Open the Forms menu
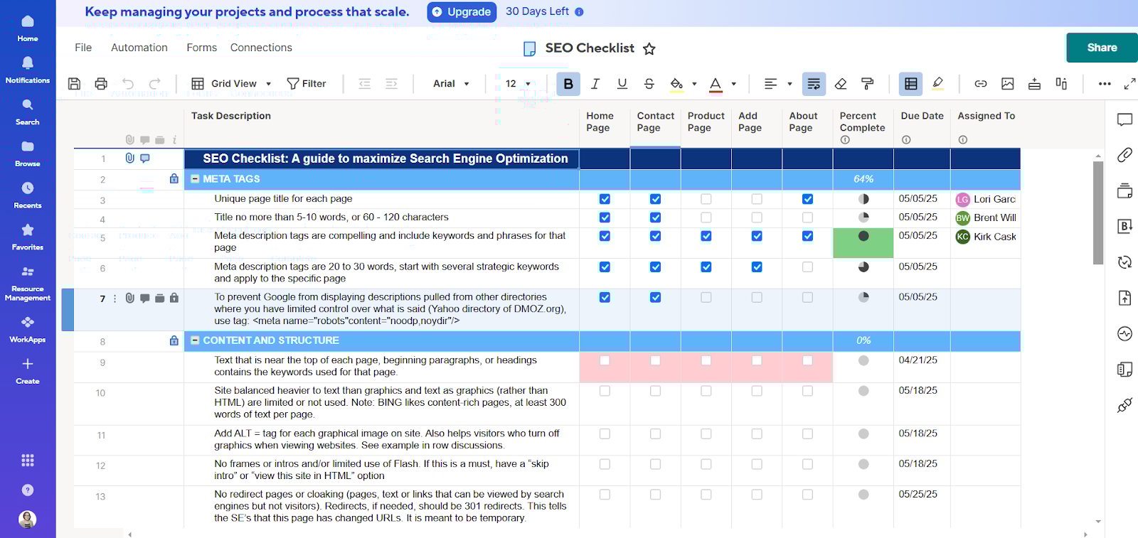Image resolution: width=1138 pixels, height=538 pixels. pyautogui.click(x=201, y=48)
